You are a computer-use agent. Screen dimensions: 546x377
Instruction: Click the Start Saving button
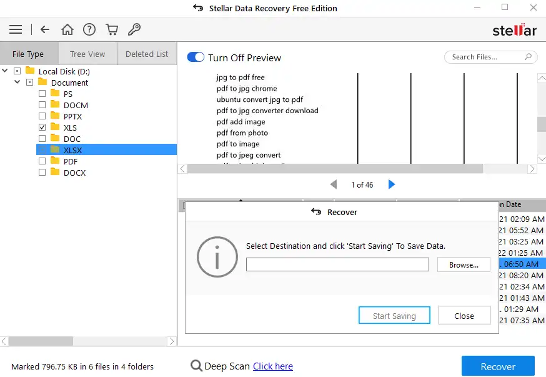pos(394,316)
